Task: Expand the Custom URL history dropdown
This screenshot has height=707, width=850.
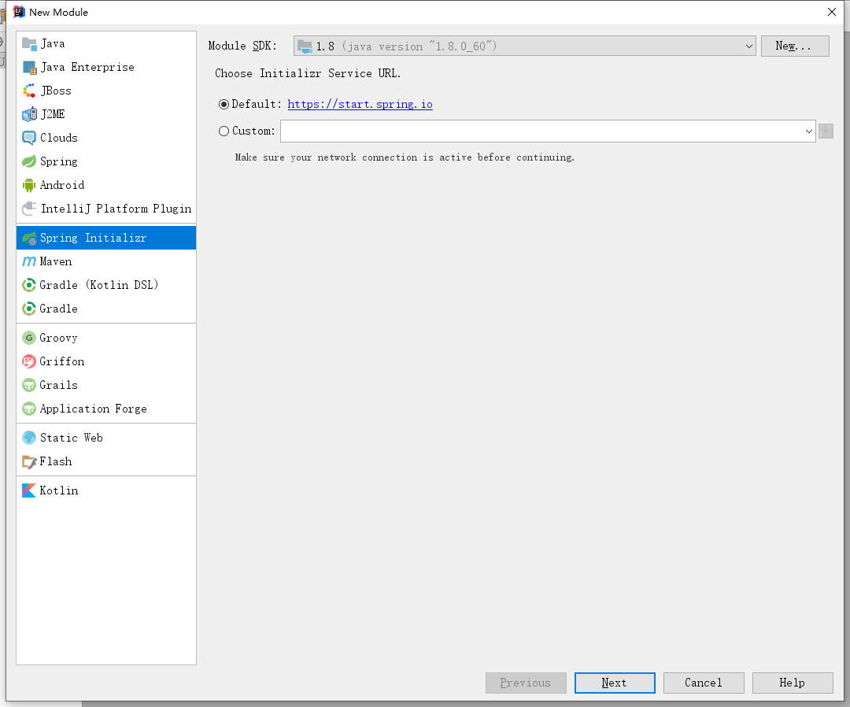Action: point(809,131)
